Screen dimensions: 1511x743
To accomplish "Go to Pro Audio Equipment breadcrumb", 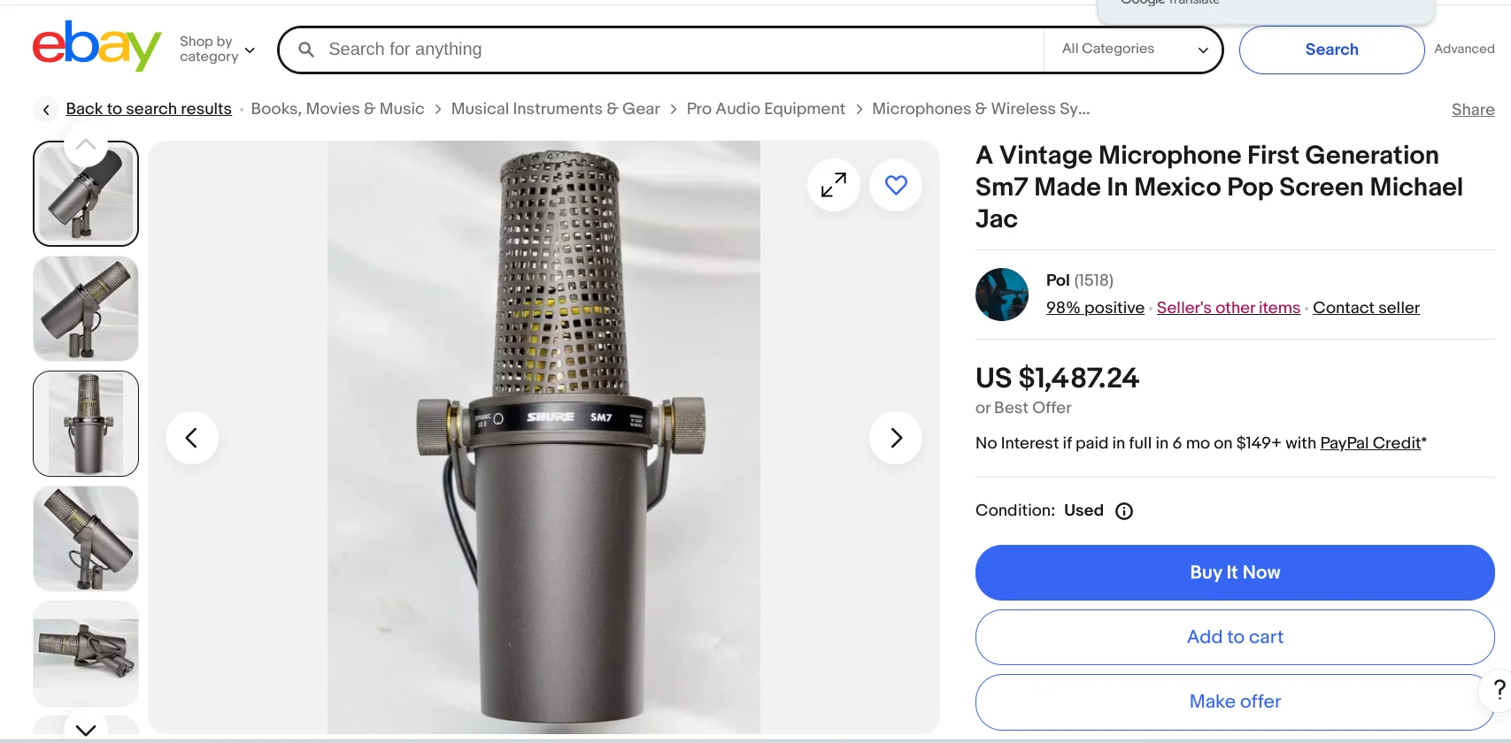I will click(x=766, y=109).
